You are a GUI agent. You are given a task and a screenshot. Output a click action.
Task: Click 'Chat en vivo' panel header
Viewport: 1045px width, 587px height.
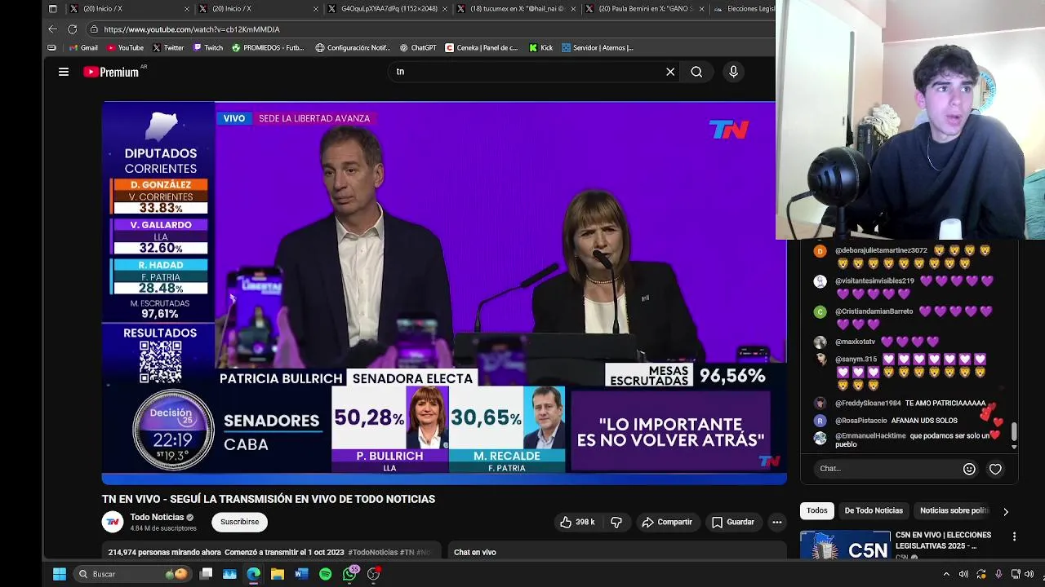475,553
